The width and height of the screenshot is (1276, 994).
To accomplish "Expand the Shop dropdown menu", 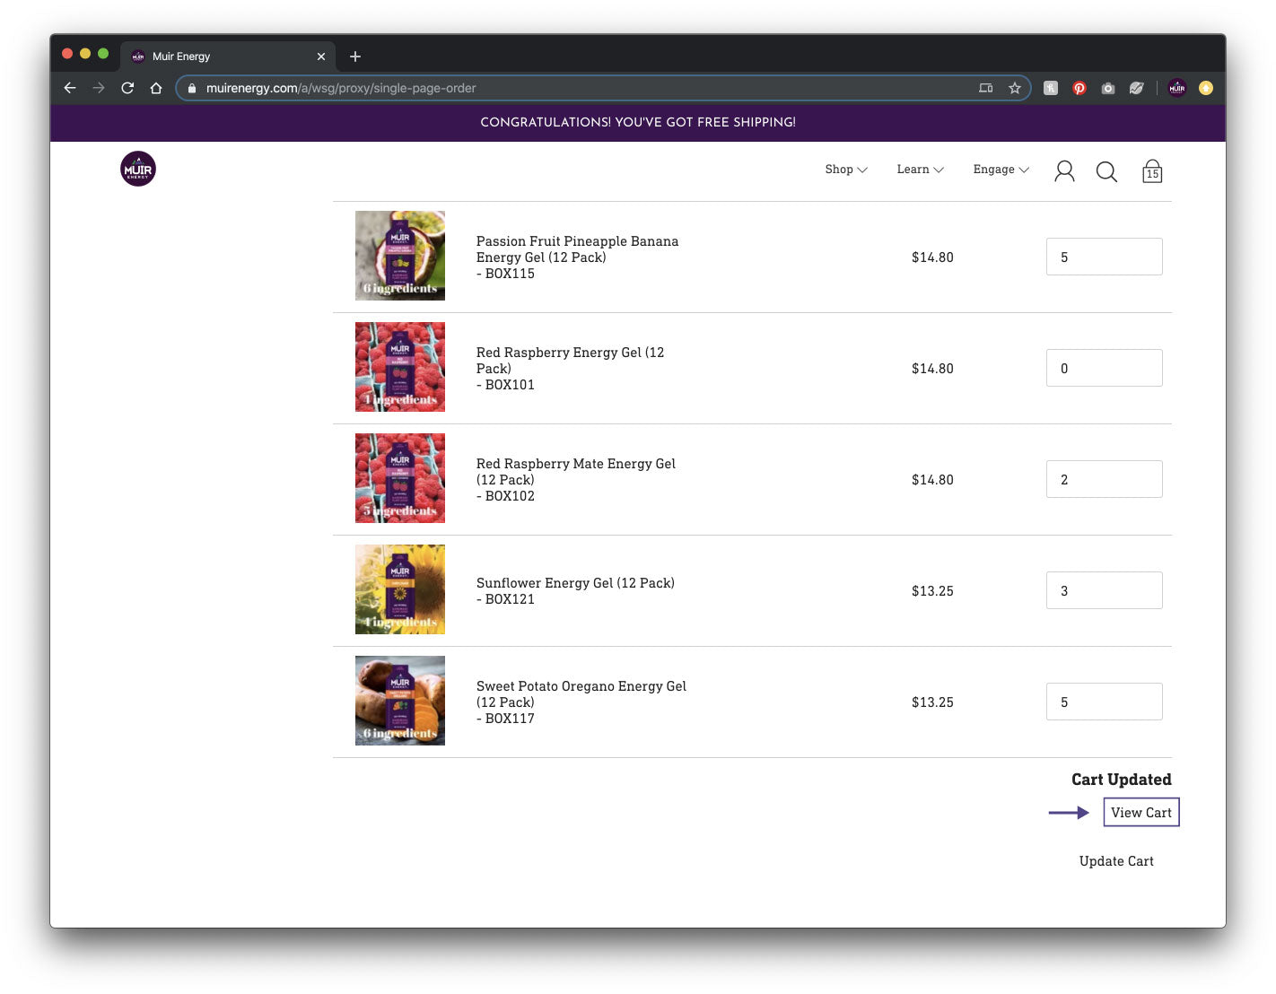I will [845, 170].
